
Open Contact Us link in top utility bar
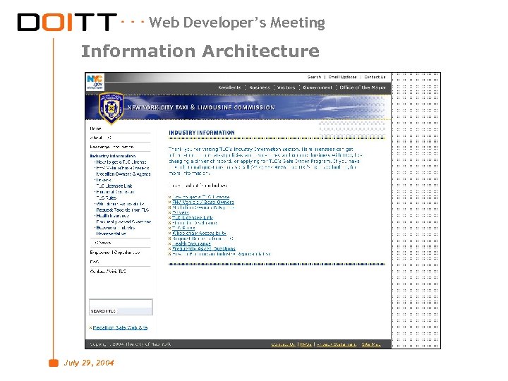coord(375,77)
